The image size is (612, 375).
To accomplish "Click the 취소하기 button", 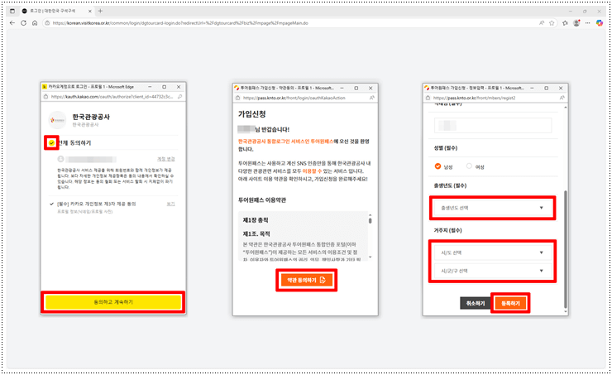I will (476, 303).
